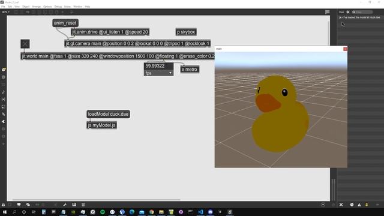This screenshot has height=216, width=384.
Task: Open the images browser icon in left sidebar
Action: pos(4,107)
